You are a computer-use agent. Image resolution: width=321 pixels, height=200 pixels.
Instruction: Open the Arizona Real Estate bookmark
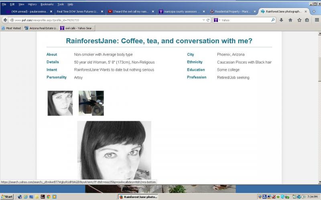(41, 28)
